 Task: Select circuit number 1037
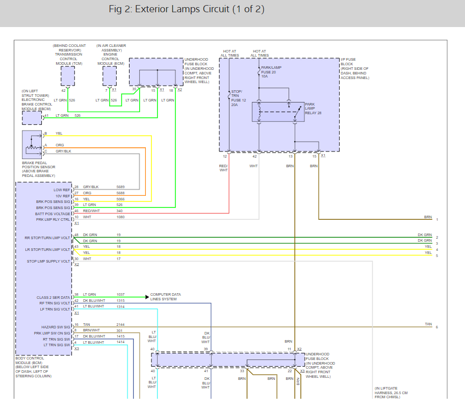click(x=120, y=295)
